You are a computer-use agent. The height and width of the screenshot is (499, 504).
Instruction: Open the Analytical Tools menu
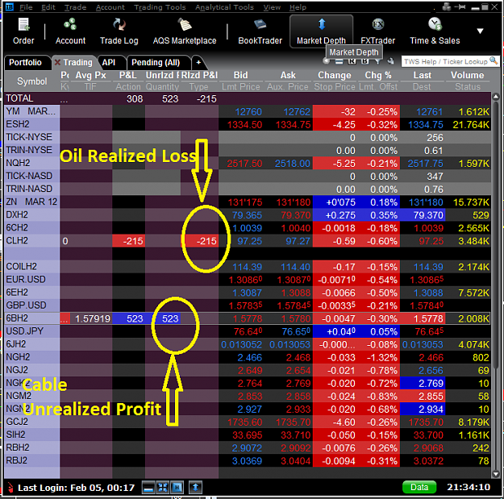(x=224, y=7)
